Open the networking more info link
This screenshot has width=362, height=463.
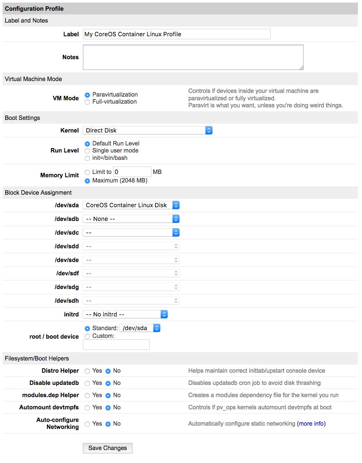311,424
